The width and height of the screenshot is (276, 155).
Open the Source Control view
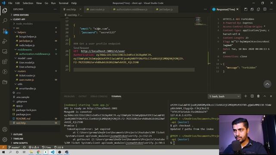[5, 31]
